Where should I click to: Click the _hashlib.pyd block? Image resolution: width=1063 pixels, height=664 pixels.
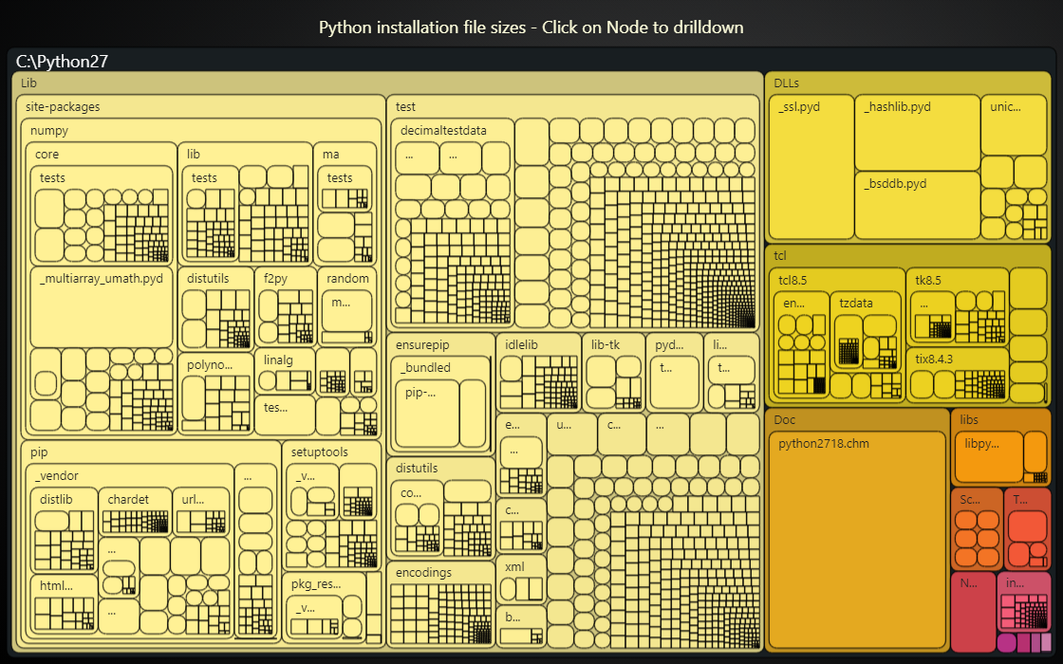tap(917, 133)
